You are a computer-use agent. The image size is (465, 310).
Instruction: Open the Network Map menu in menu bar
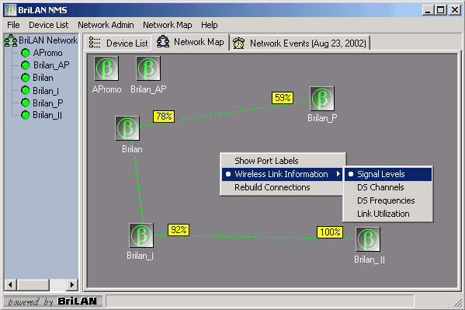tap(168, 25)
